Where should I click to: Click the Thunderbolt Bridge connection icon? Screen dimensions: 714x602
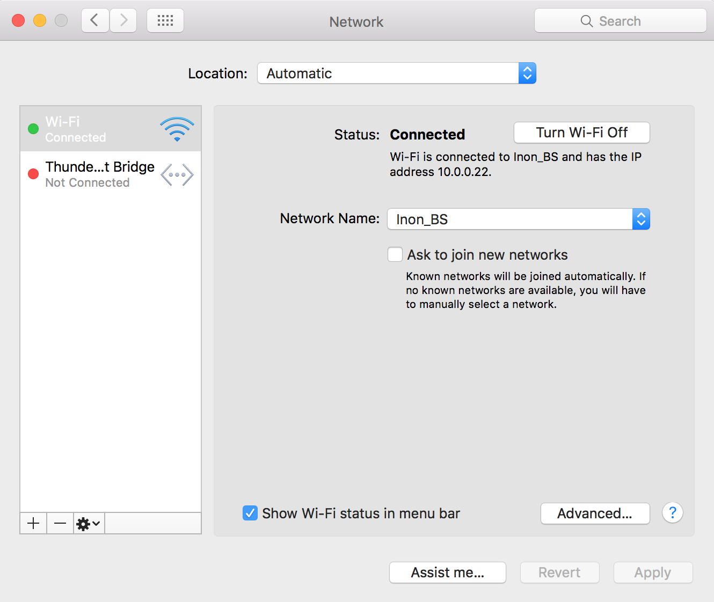177,174
